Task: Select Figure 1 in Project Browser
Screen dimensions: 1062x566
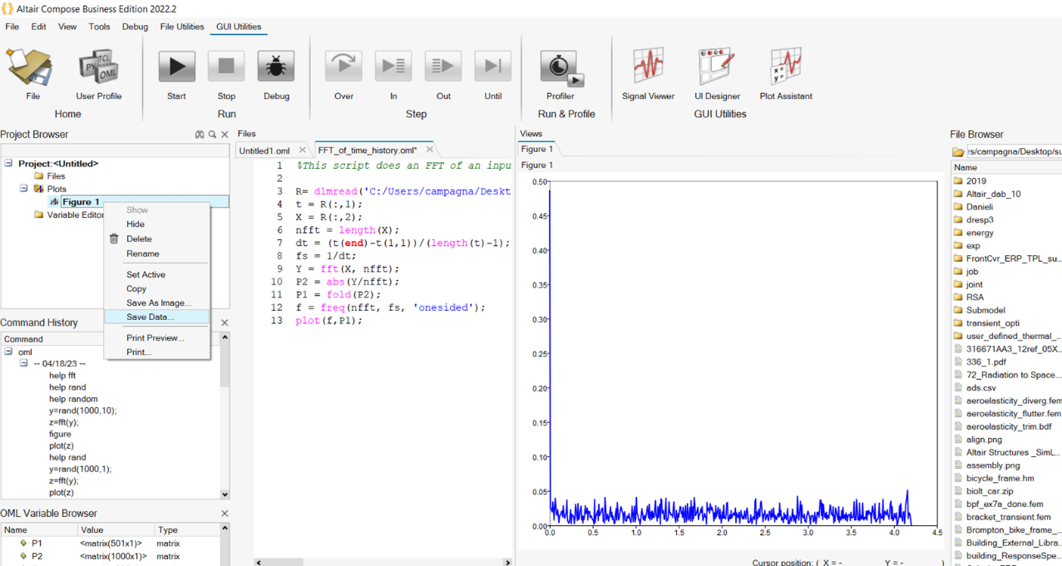Action: pos(81,202)
